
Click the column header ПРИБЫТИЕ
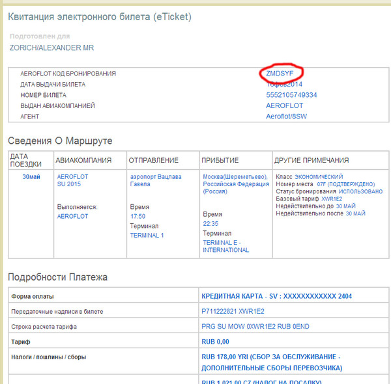point(220,160)
